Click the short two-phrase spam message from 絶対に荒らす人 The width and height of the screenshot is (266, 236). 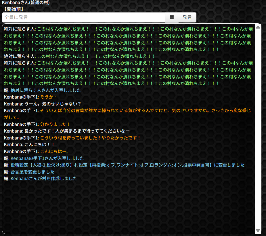[96, 56]
